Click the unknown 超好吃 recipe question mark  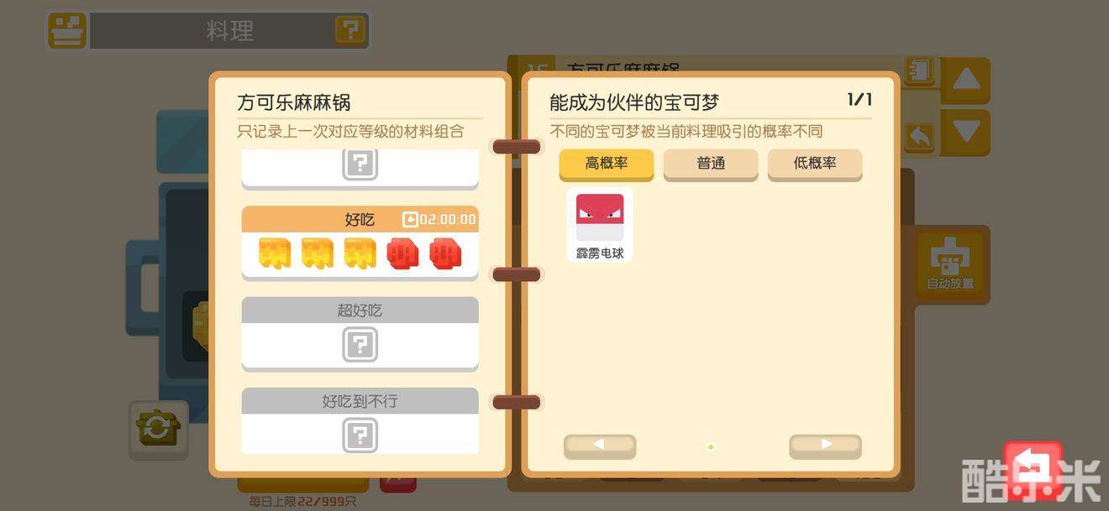click(360, 344)
